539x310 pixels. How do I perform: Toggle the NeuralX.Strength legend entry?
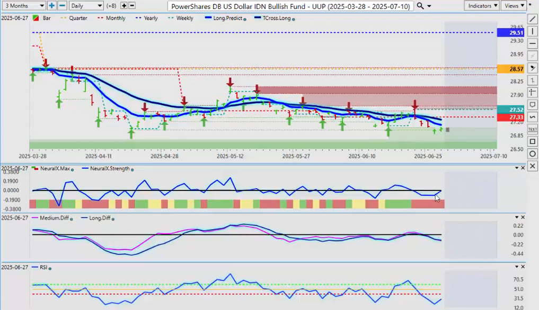(x=111, y=168)
